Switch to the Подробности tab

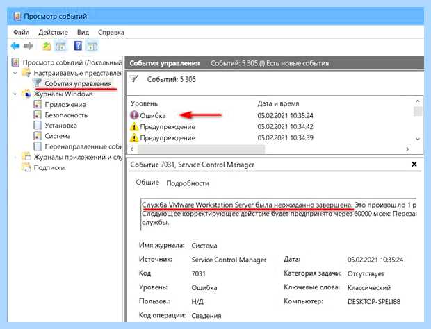coord(188,183)
